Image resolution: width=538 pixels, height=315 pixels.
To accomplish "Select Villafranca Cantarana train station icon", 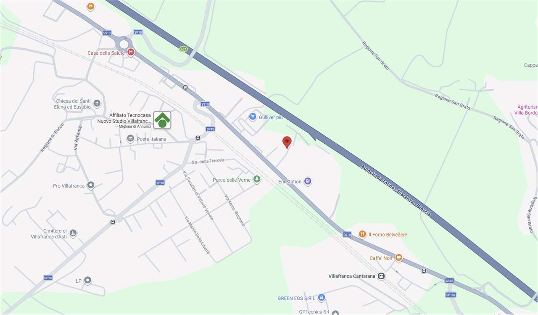I will coord(381,276).
